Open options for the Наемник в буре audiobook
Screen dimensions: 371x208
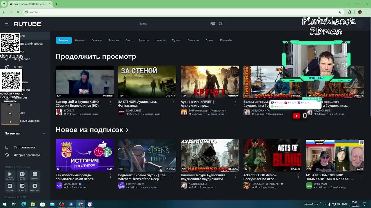(236, 176)
